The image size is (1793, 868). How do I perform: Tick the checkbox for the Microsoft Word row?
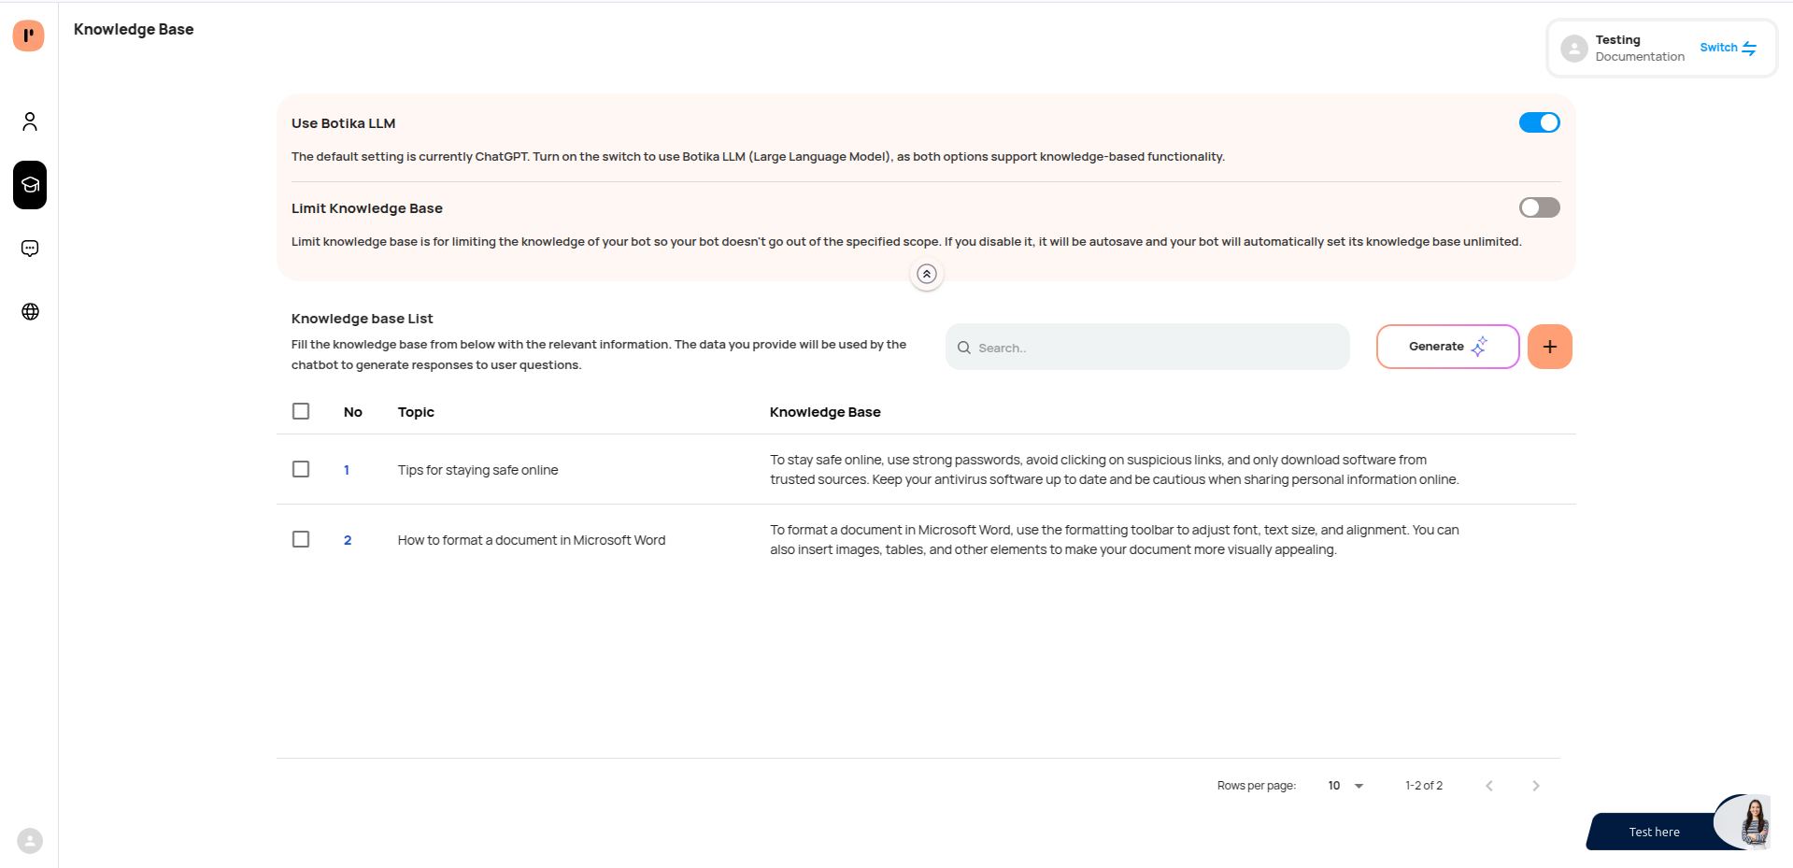click(x=301, y=539)
